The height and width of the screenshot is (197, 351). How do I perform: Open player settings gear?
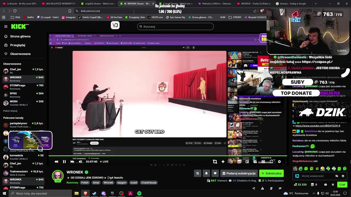pyautogui.click(x=279, y=162)
